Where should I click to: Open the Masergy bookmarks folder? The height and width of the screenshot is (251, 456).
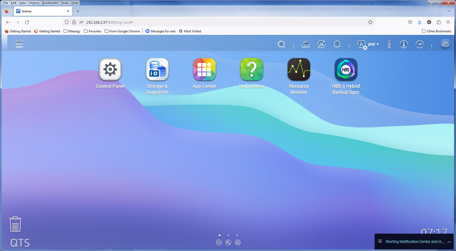72,31
